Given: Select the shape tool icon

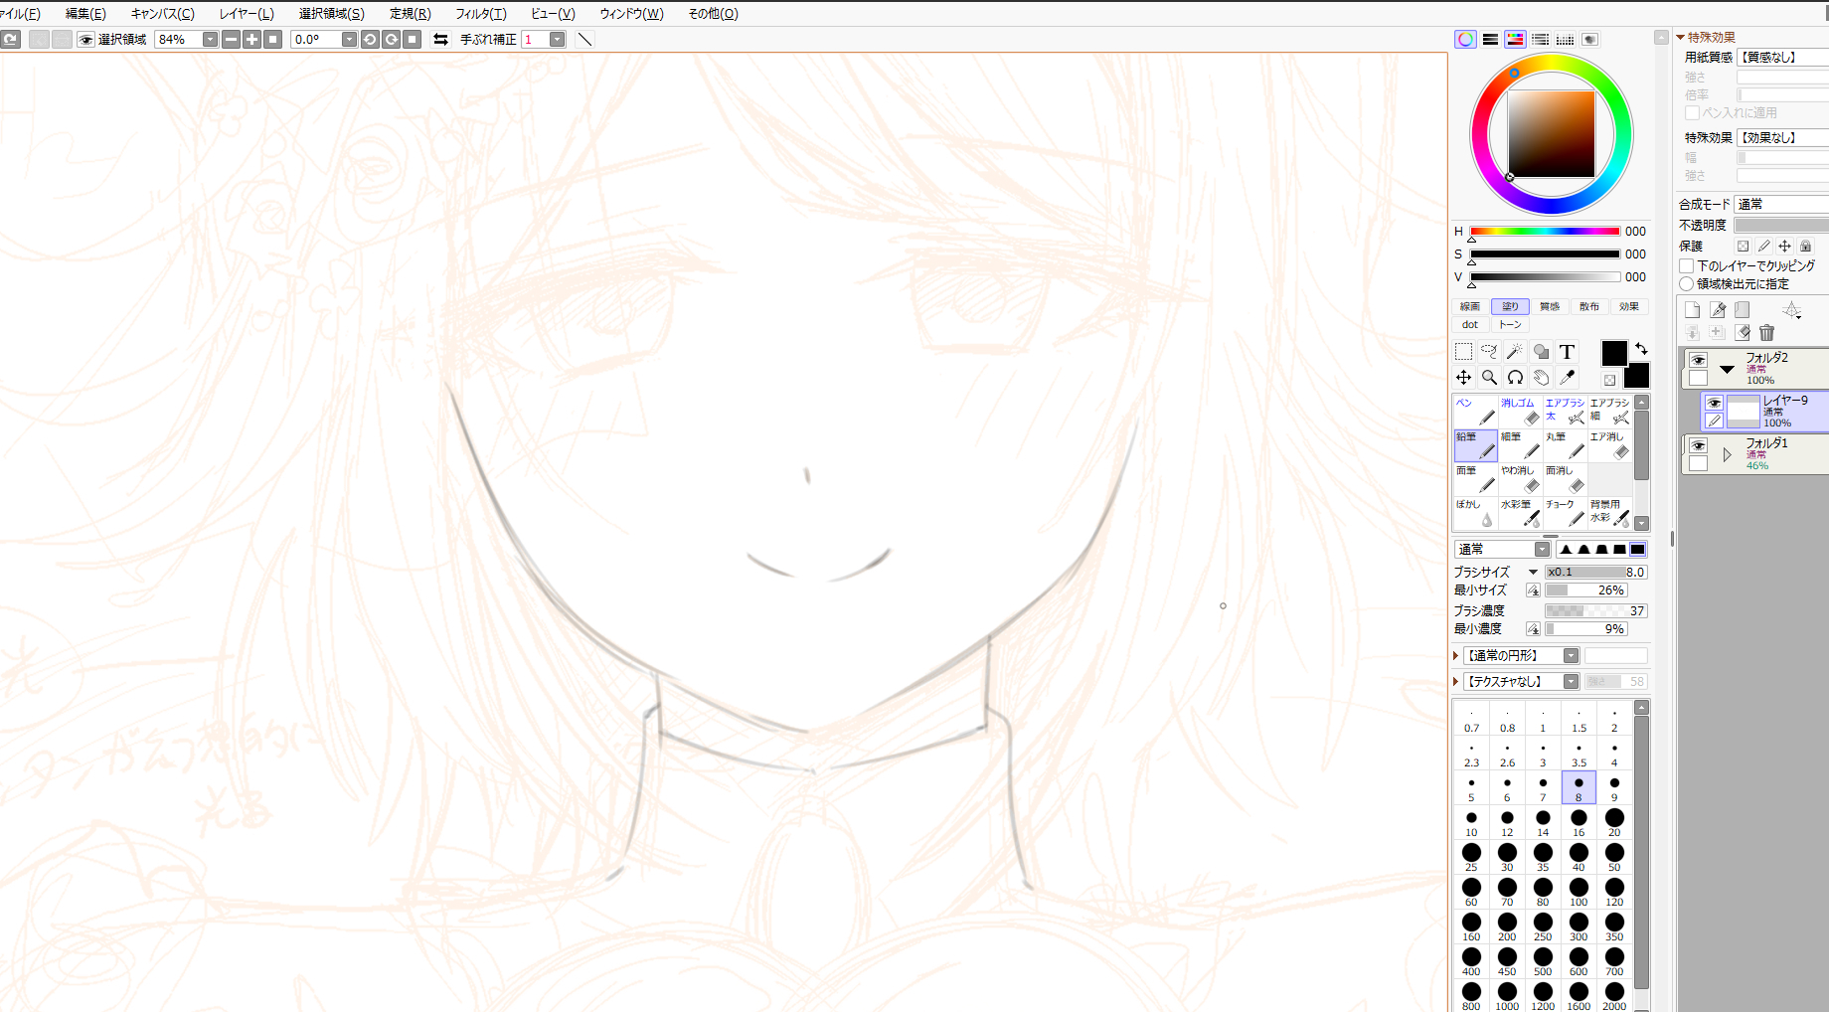Looking at the screenshot, I should tap(1541, 352).
